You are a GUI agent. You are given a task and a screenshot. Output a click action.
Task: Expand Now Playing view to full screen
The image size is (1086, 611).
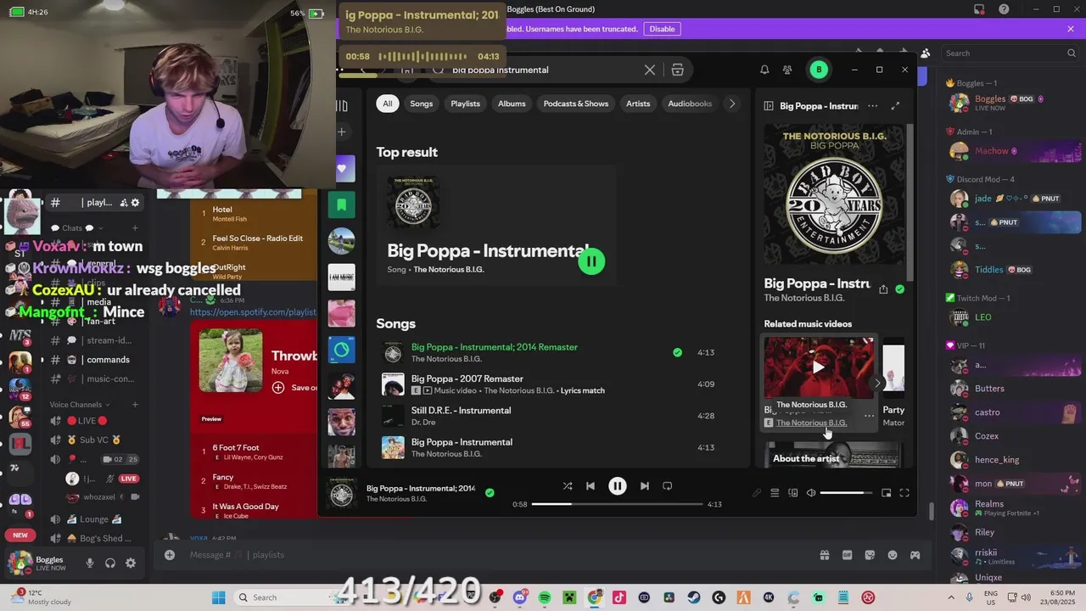tap(895, 106)
